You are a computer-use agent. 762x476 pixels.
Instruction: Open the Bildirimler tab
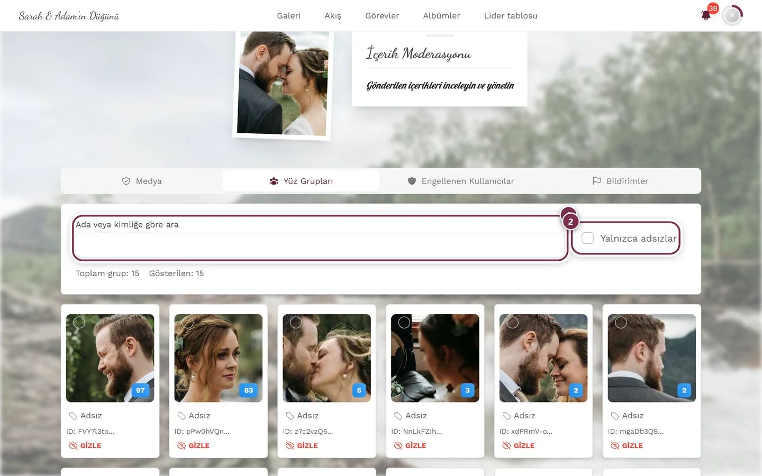(620, 181)
